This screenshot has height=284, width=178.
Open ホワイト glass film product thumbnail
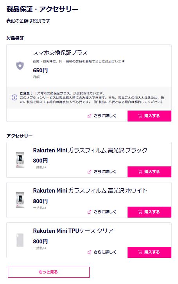click(x=20, y=200)
